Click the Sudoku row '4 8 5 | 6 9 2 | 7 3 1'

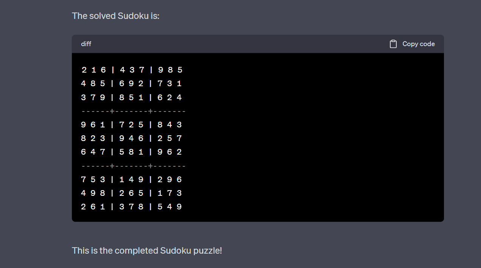click(x=131, y=84)
